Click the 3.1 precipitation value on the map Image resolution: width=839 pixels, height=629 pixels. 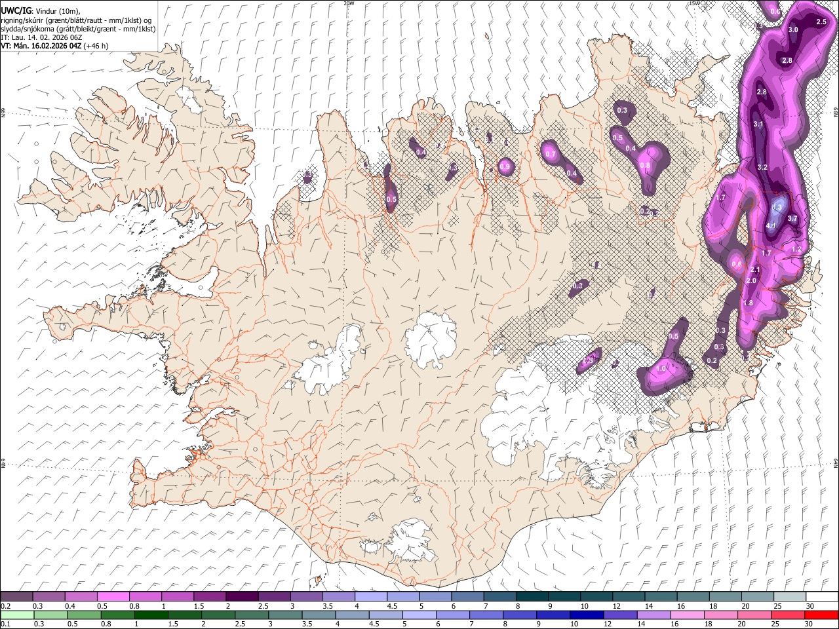(758, 124)
